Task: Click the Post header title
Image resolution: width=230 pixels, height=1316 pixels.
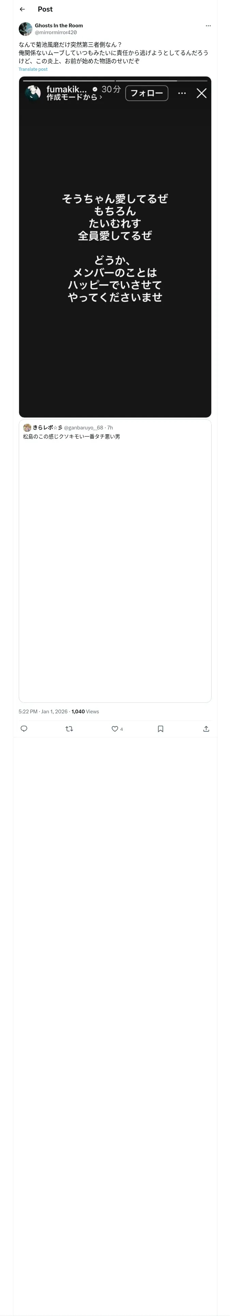Action: click(x=45, y=9)
